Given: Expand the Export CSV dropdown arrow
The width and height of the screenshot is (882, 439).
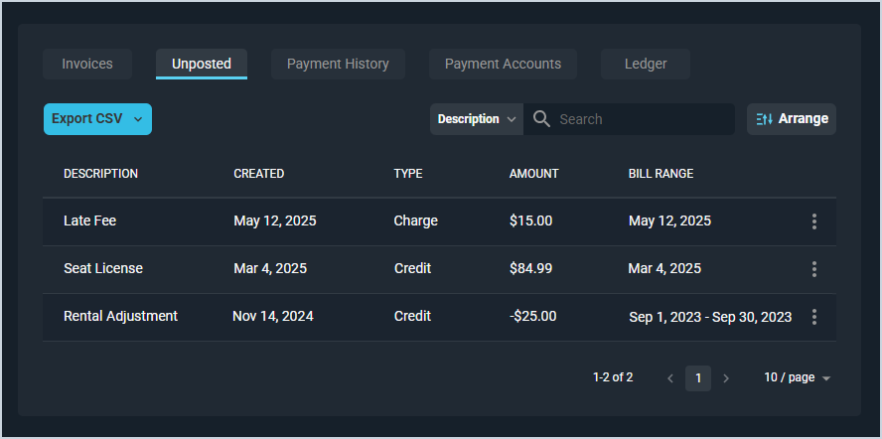Looking at the screenshot, I should pos(138,119).
